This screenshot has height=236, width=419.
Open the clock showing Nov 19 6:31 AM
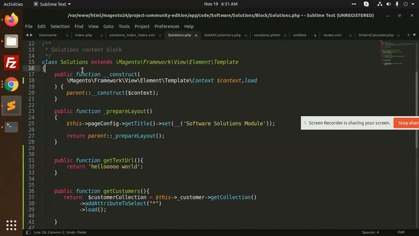click(x=221, y=4)
